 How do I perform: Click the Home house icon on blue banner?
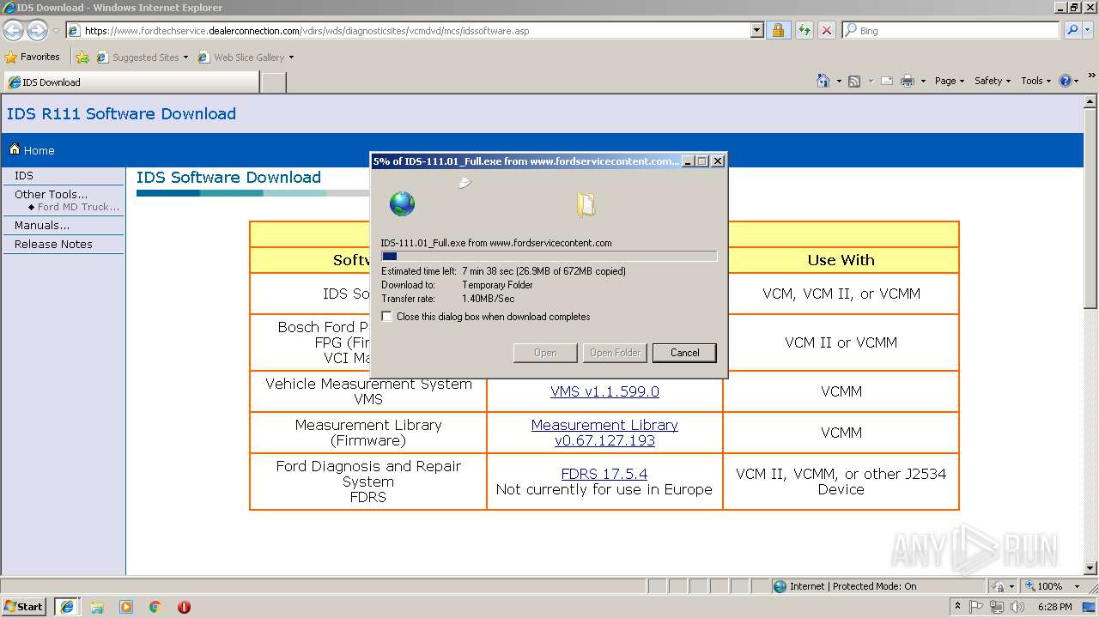(x=15, y=149)
